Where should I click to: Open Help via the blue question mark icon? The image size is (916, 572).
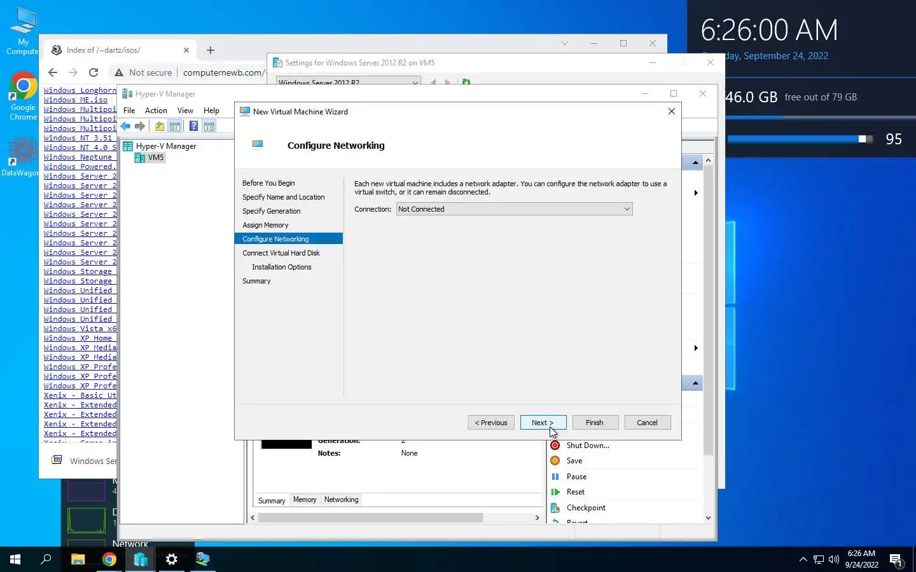pos(193,126)
